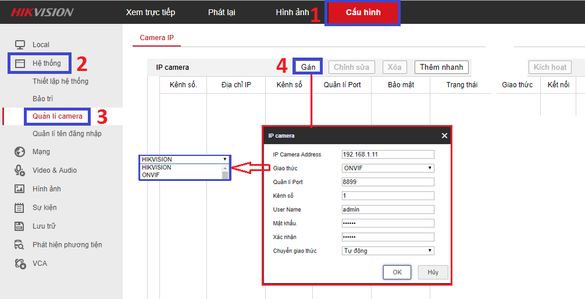Click Địa chỉ IP column header

tap(236, 85)
